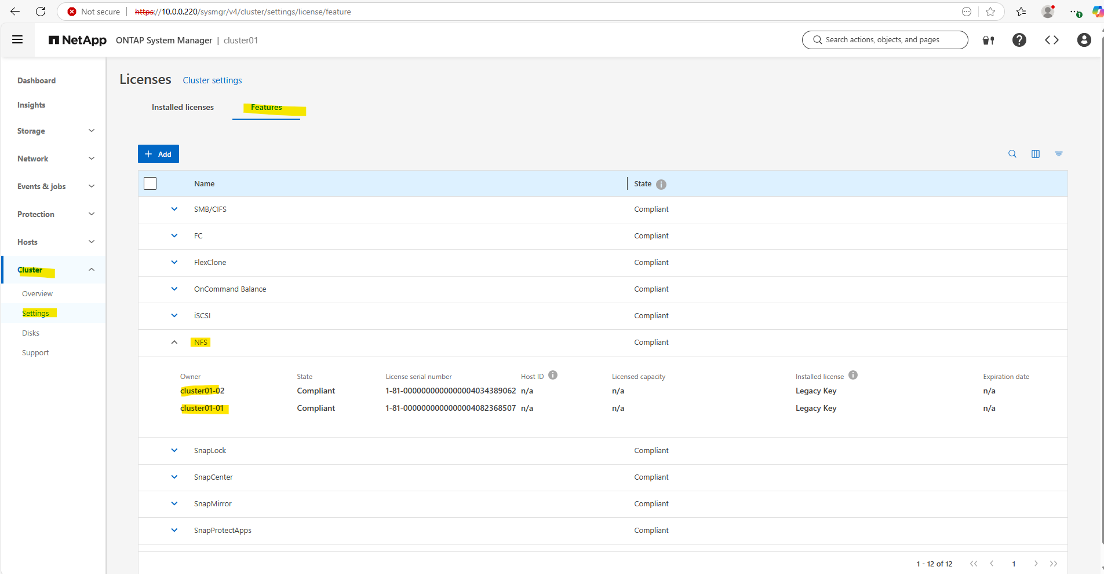Viewport: 1104px width, 574px height.
Task: Open the notifications gift icon in header
Action: [989, 40]
